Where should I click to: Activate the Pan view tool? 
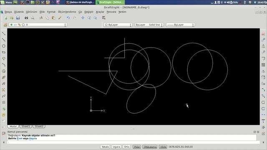[83, 18]
